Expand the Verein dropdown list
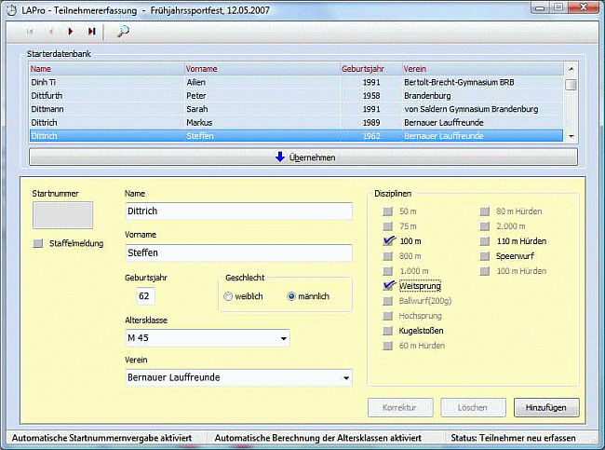 346,378
